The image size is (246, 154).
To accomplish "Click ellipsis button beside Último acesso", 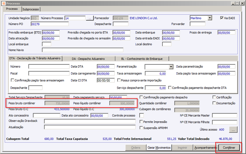I will pos(233,130).
